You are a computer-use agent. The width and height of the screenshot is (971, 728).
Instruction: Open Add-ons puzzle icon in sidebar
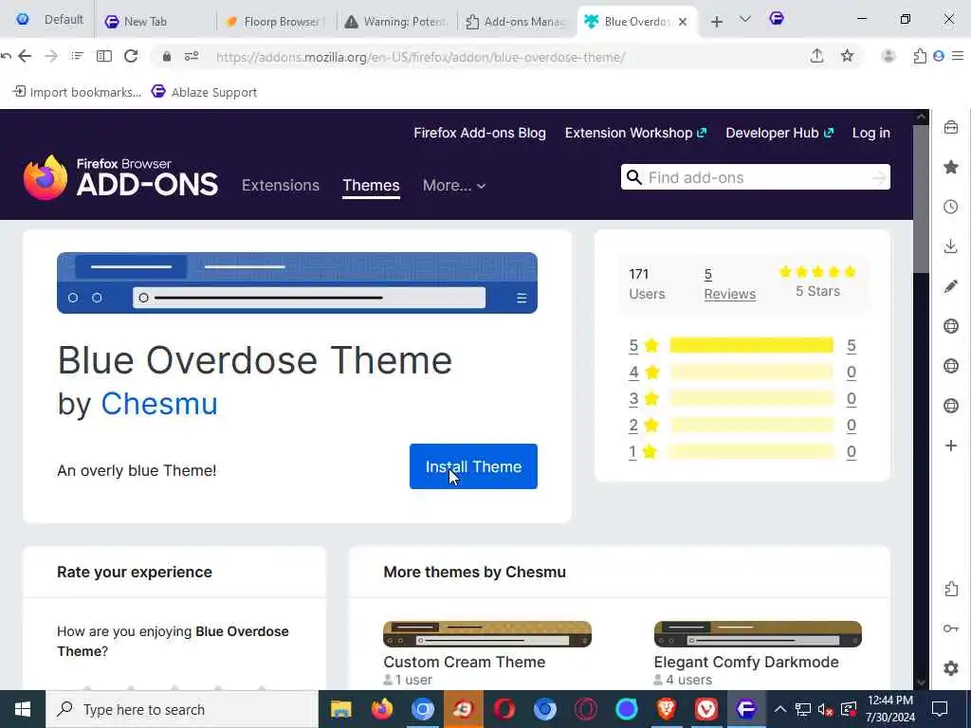click(x=950, y=589)
